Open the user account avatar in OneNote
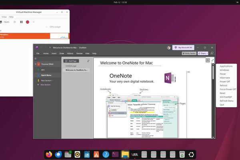This screenshot has height=160, width=240. tap(169, 48)
